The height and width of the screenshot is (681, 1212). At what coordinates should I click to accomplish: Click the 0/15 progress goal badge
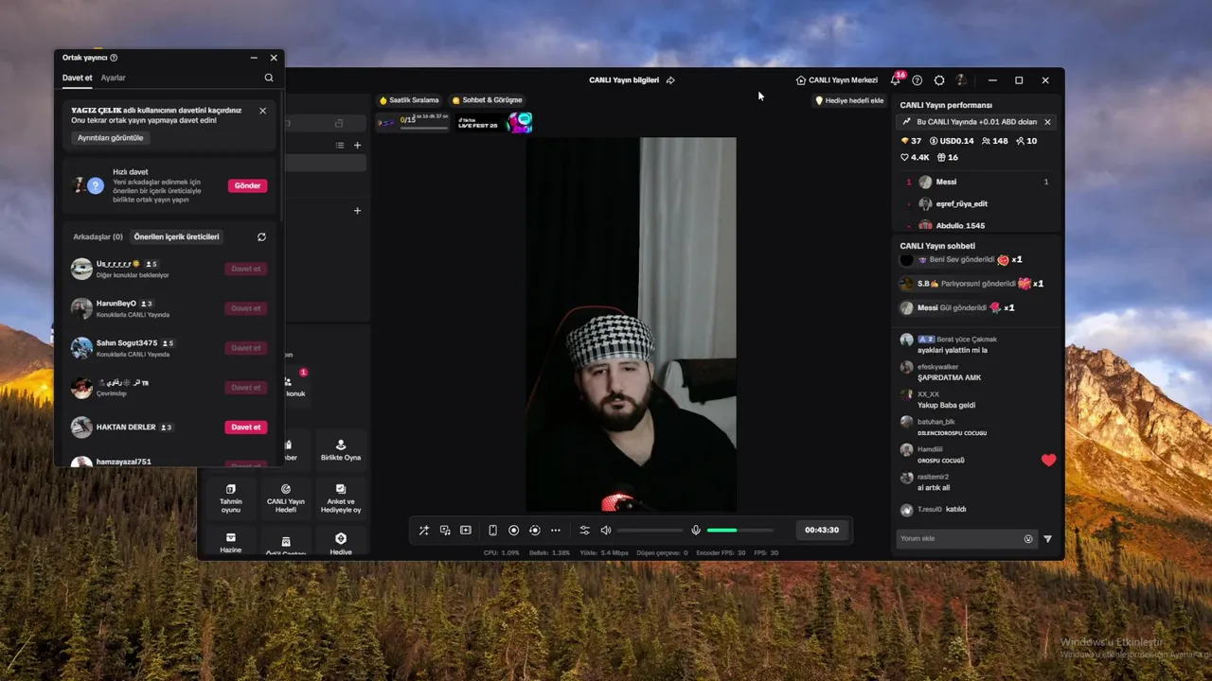click(x=413, y=122)
